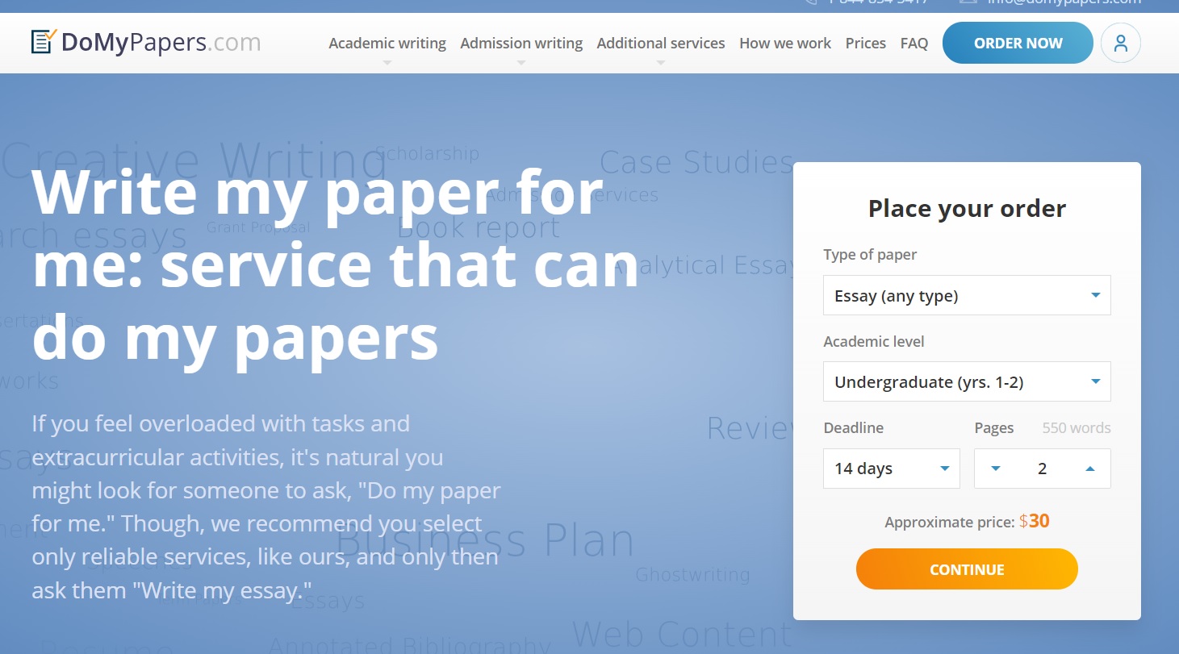
Task: Open the Admission writing menu
Action: tap(521, 43)
